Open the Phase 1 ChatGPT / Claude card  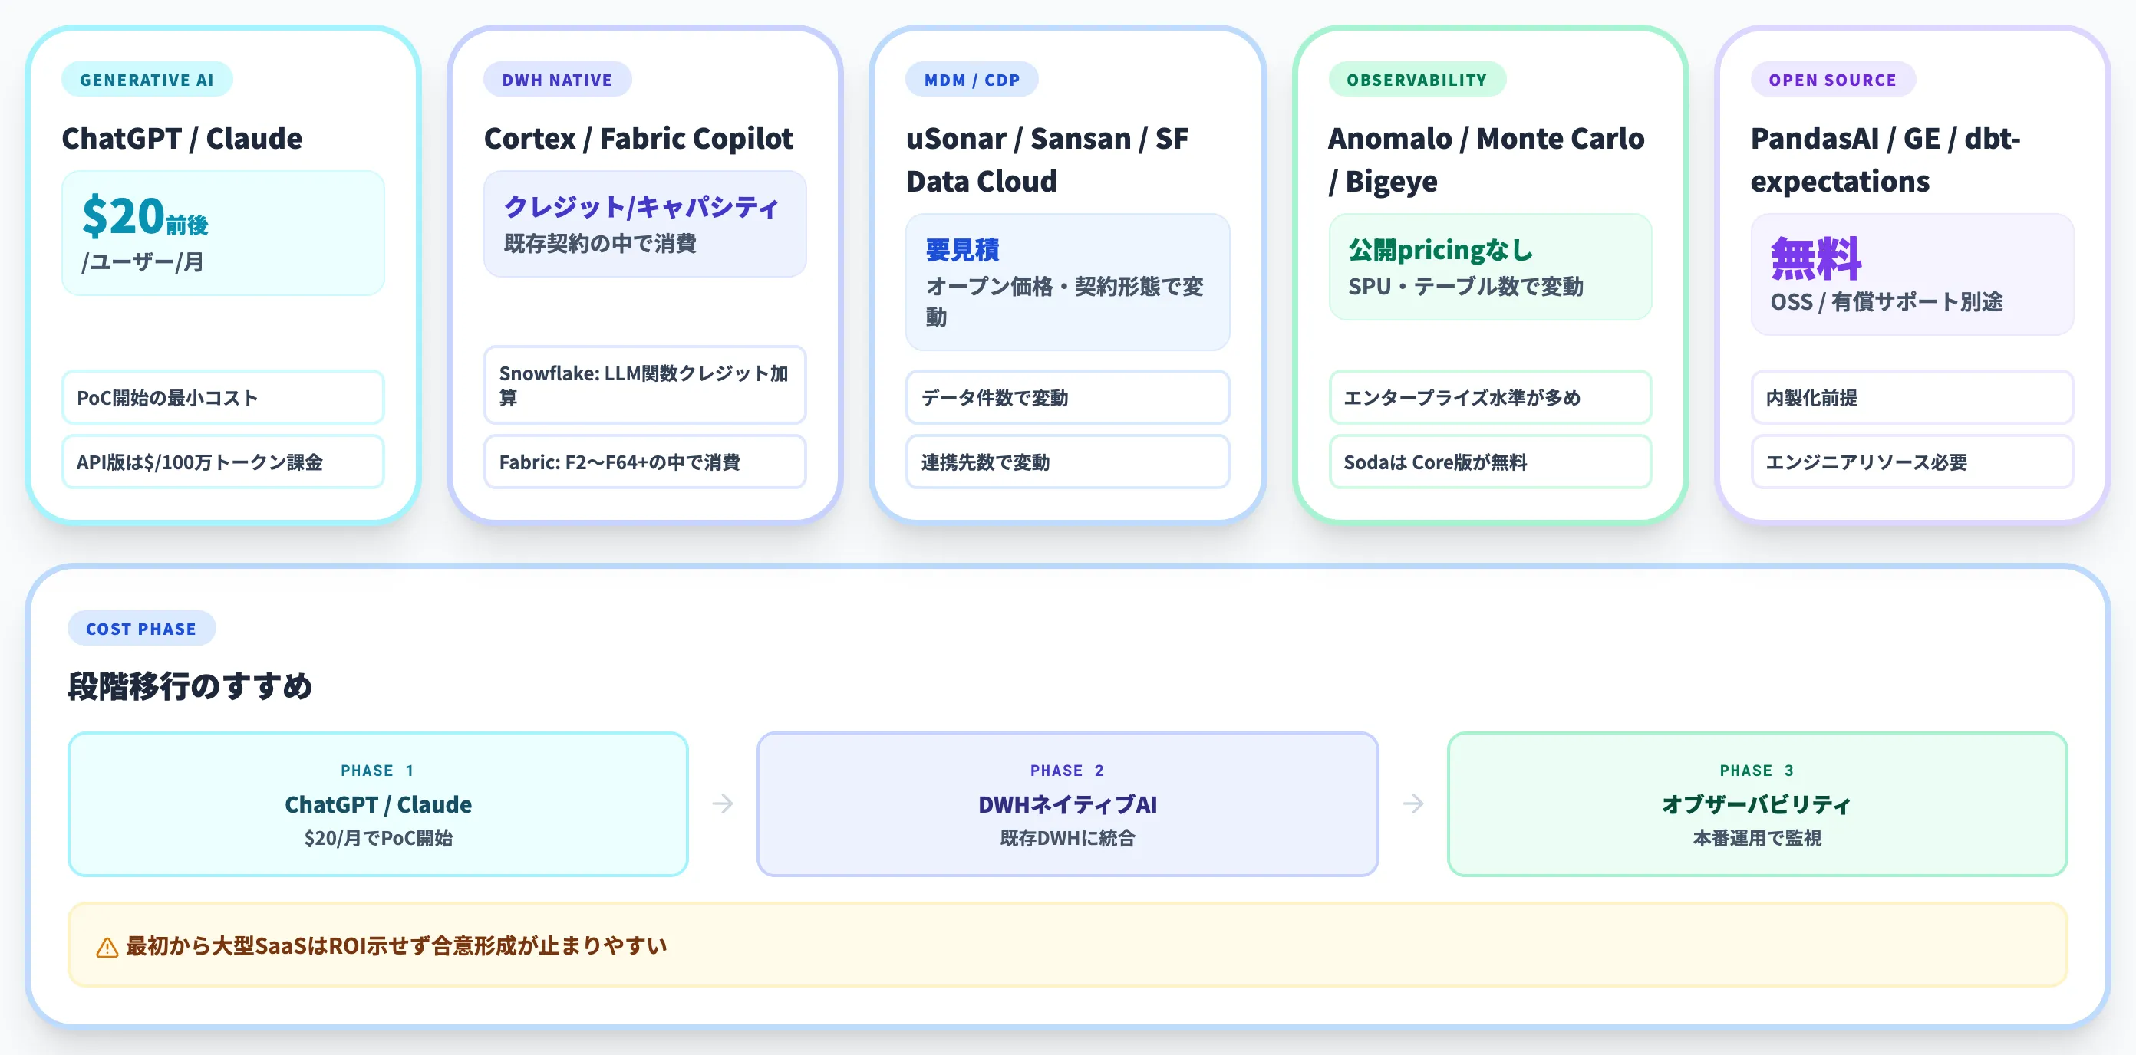point(378,803)
